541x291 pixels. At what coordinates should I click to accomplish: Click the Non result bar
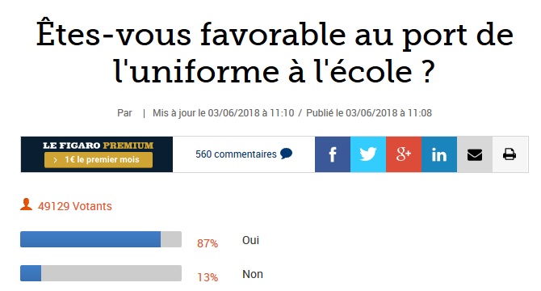tap(101, 273)
